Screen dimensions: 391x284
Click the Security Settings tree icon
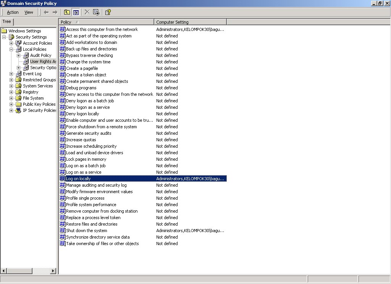(11, 37)
